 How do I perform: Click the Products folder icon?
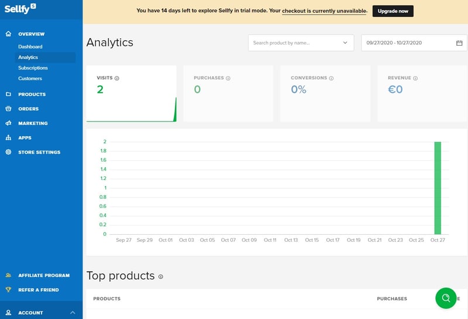(8, 94)
